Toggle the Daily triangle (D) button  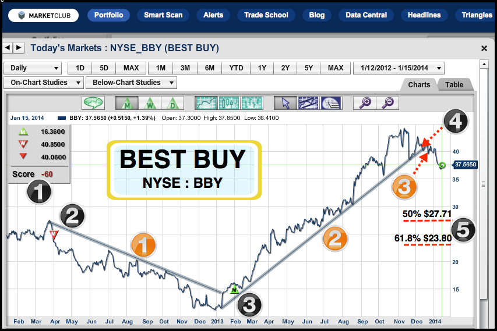coord(172,103)
